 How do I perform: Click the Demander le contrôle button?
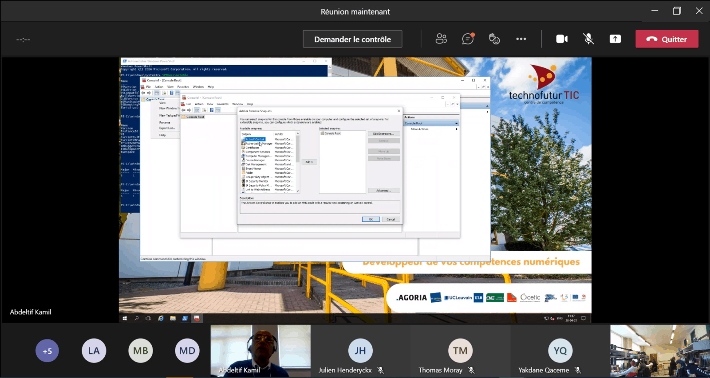352,39
